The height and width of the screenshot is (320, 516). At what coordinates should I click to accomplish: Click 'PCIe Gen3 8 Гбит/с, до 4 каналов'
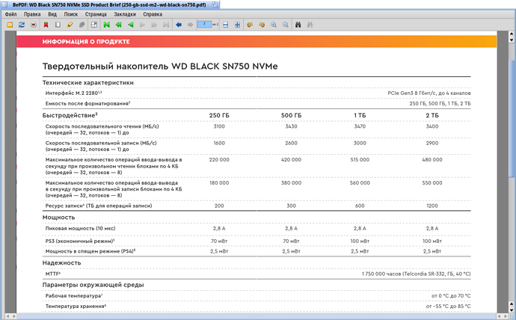pos(429,93)
